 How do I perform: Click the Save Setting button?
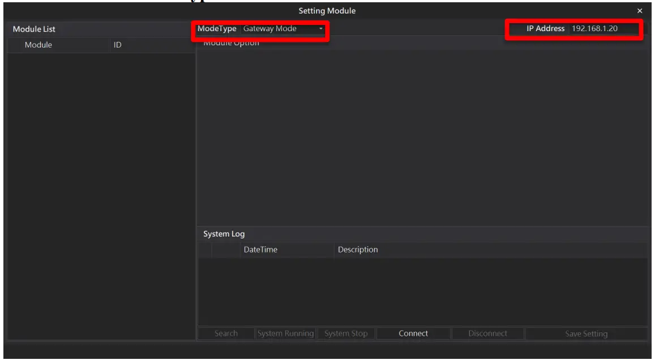tap(586, 333)
